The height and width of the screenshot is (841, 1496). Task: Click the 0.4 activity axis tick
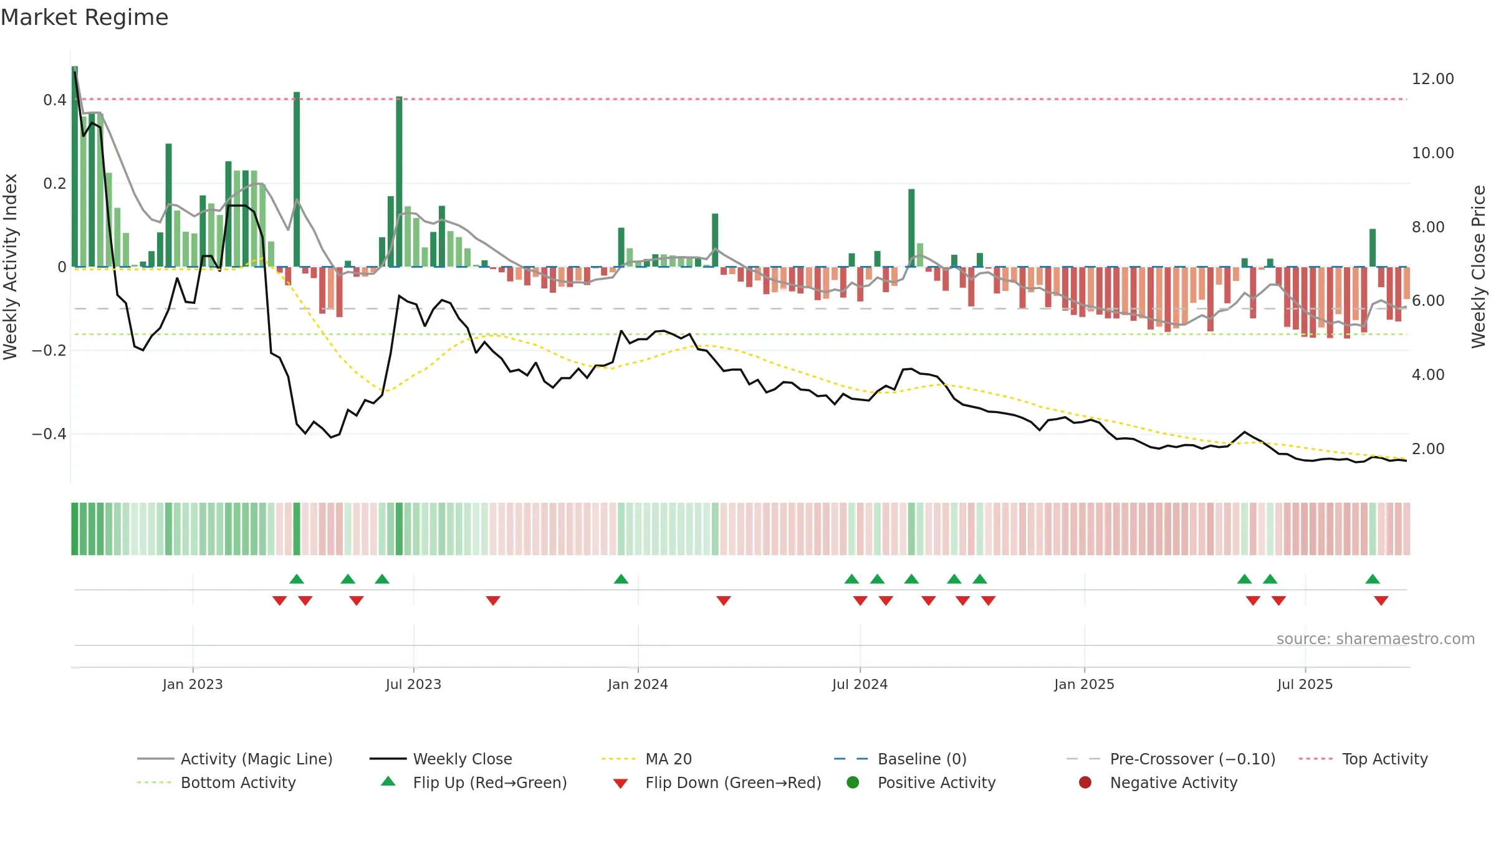(55, 100)
